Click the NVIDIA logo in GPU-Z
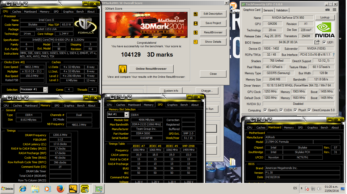 coord(325,30)
